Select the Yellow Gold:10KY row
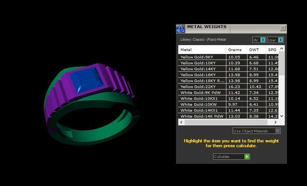The height and width of the screenshot is (186, 307). (229, 63)
